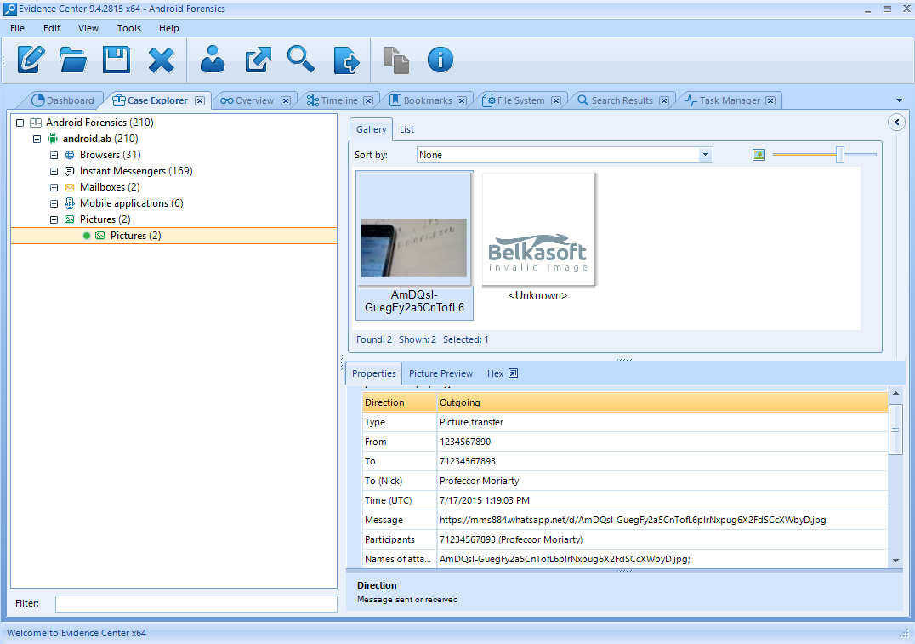Select the highlighted Pictures (2) child item
The height and width of the screenshot is (644, 915).
[x=173, y=236]
